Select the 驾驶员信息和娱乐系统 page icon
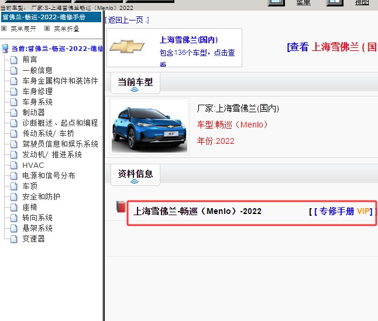 coord(14,144)
